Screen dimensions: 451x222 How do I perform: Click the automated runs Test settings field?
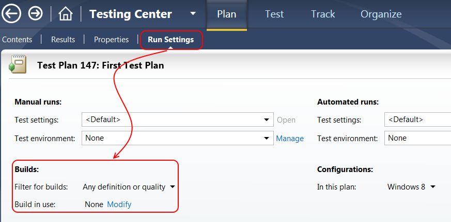pos(417,119)
